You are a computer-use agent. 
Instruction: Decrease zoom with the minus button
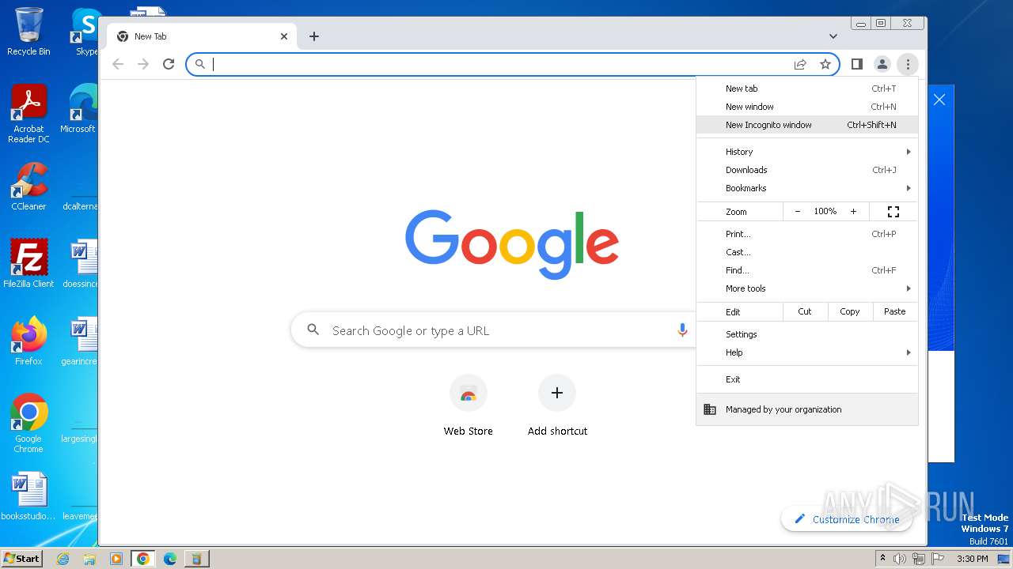pyautogui.click(x=797, y=212)
